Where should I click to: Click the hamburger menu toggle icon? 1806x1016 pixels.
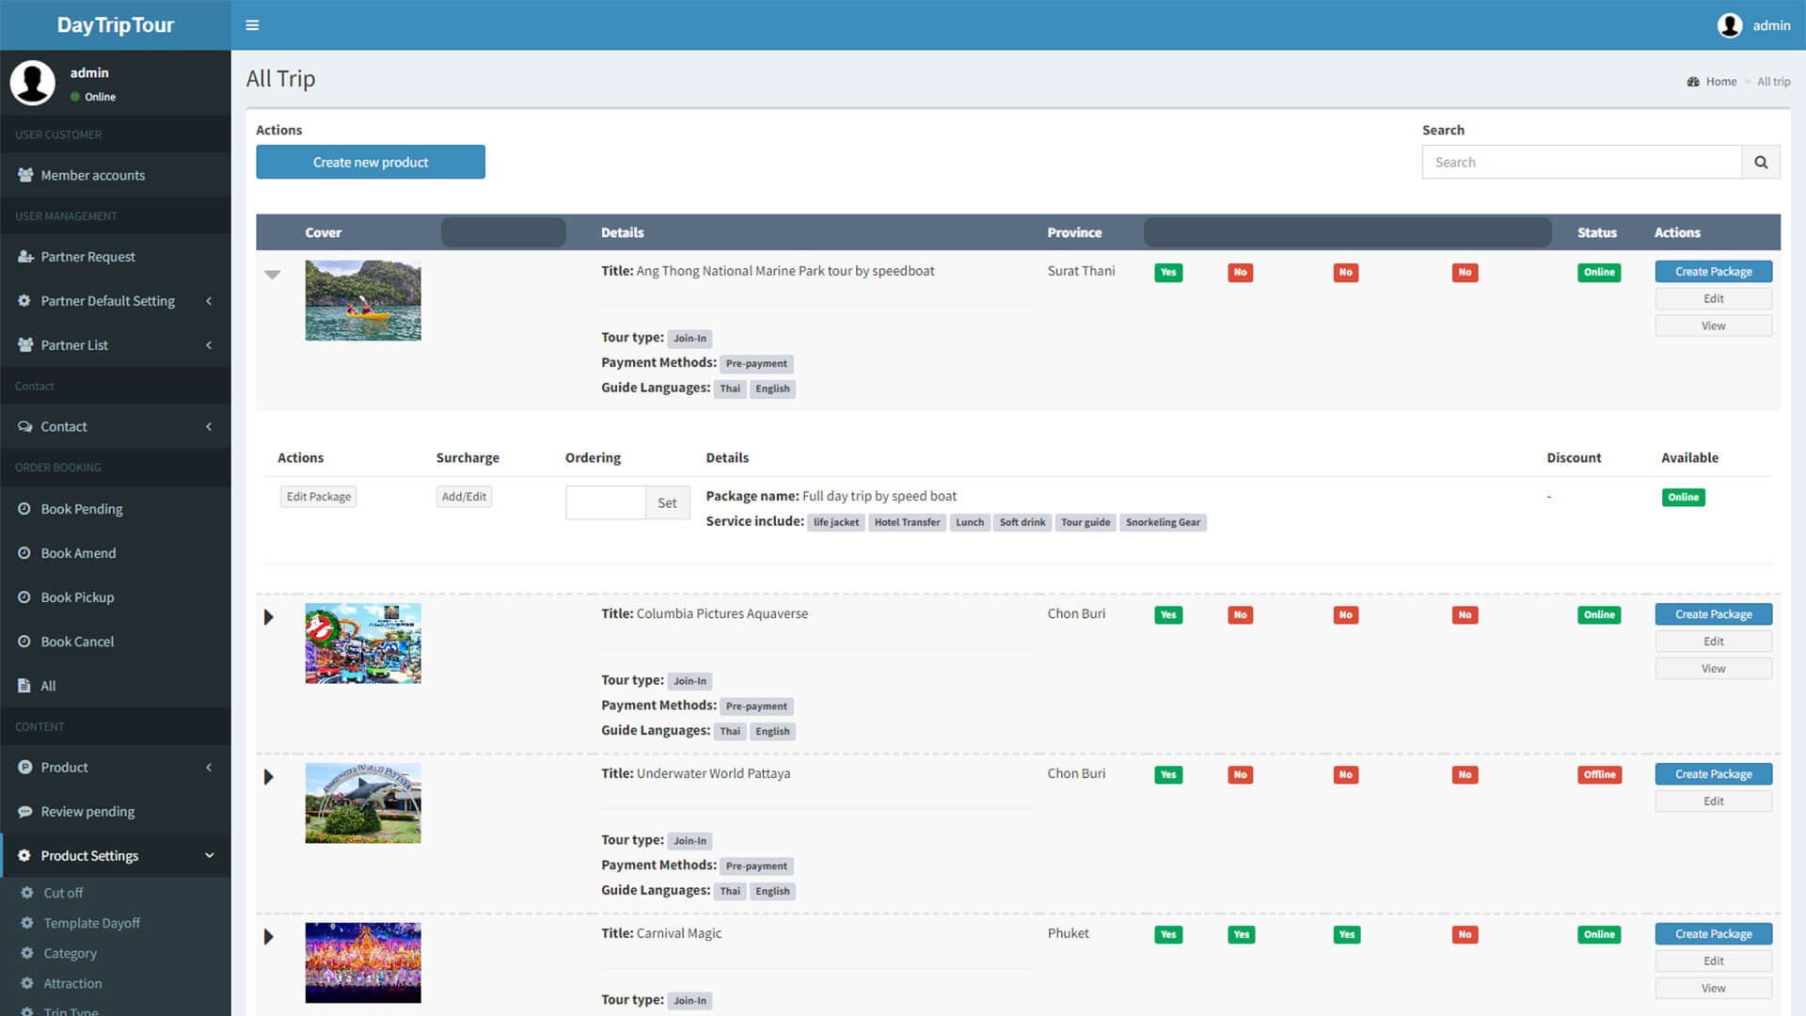252,25
